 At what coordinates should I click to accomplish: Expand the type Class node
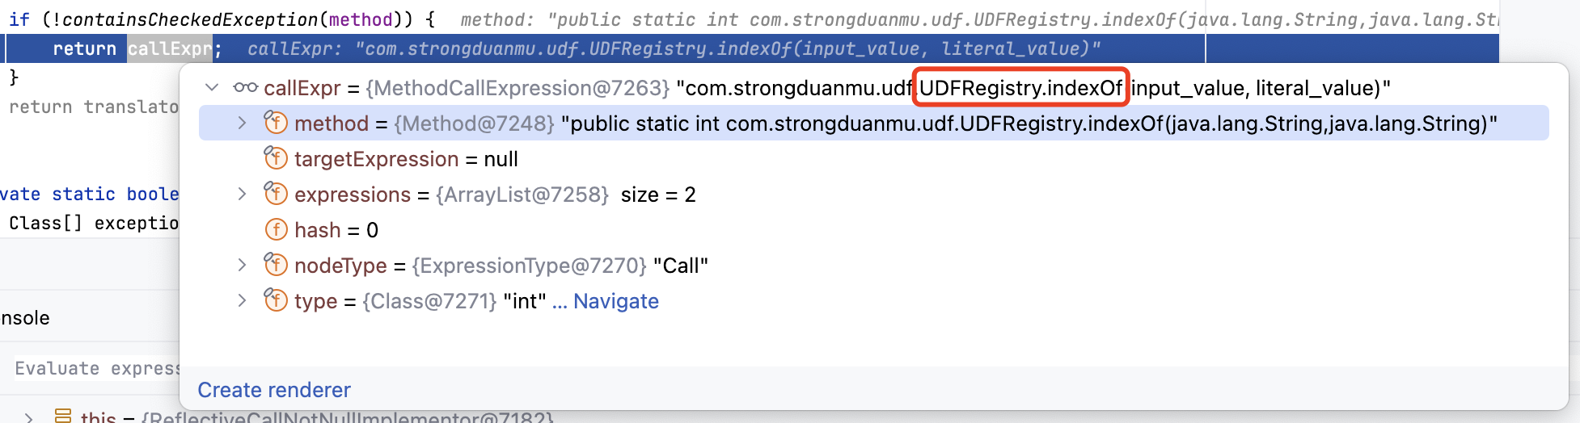242,300
